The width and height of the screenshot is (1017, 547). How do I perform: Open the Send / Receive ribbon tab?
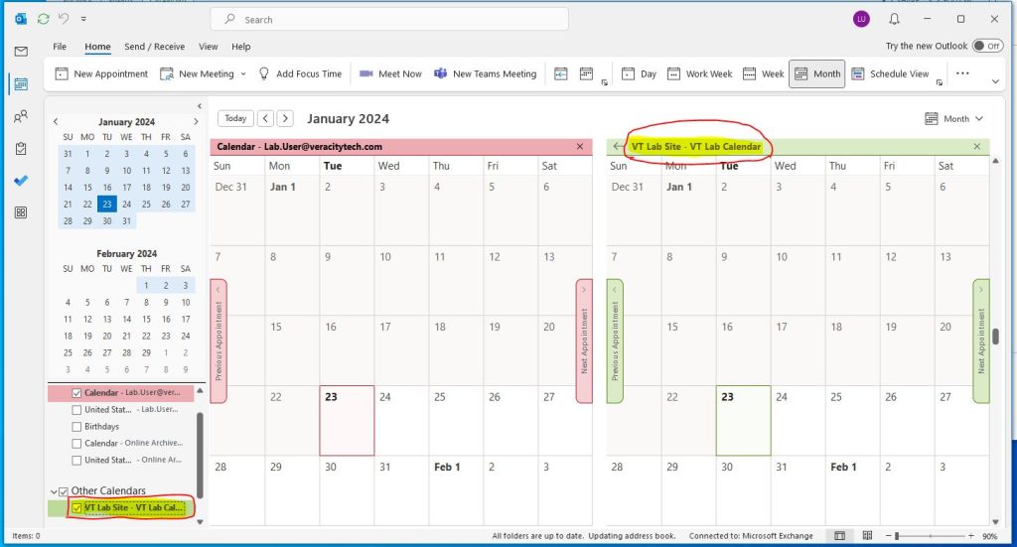coord(154,47)
